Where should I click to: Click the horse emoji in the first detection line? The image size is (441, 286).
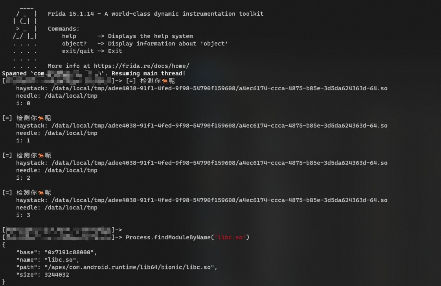tap(165, 81)
